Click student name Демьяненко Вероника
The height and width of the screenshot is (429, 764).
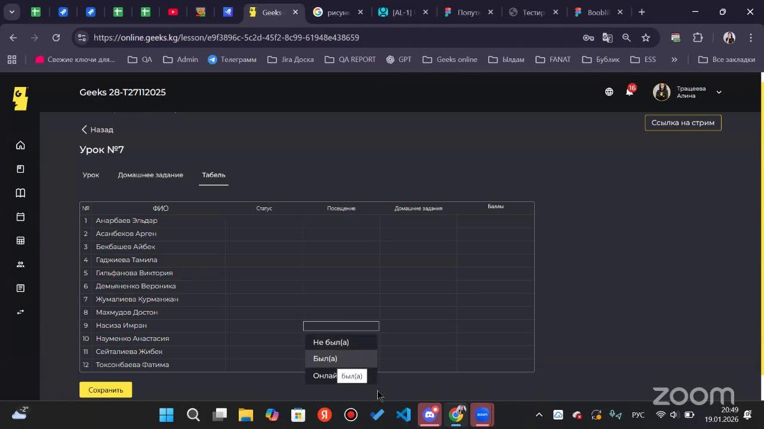135,286
